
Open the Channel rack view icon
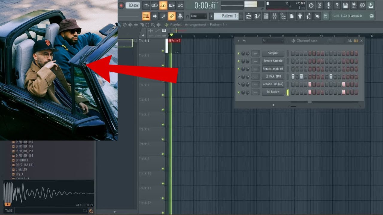(266, 16)
